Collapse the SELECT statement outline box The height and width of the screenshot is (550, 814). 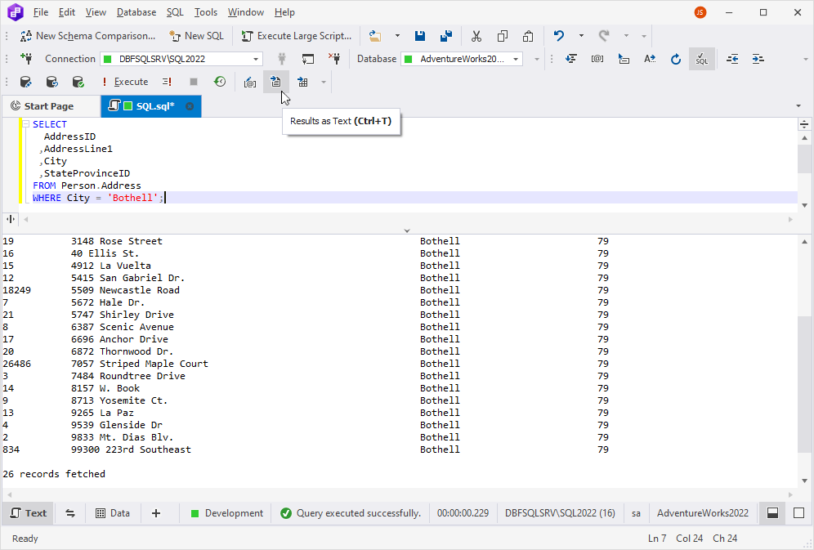[25, 124]
